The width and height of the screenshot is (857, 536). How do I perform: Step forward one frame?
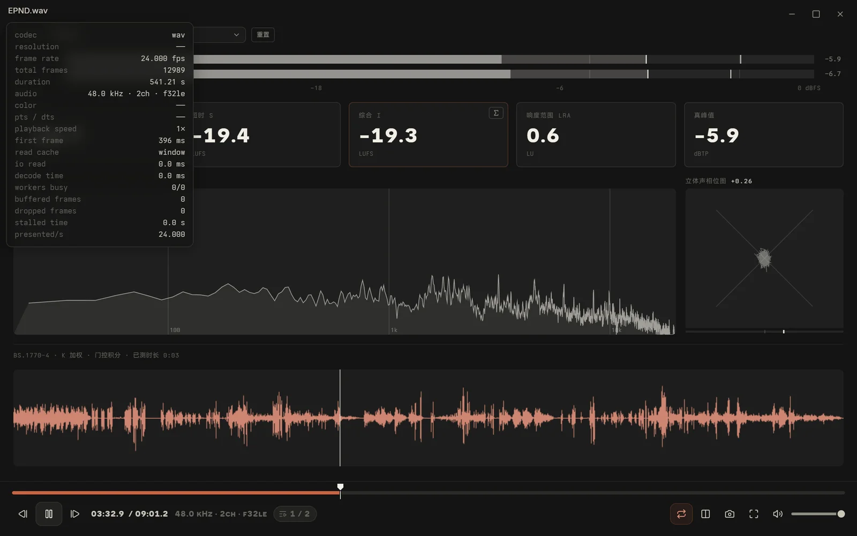(x=75, y=514)
